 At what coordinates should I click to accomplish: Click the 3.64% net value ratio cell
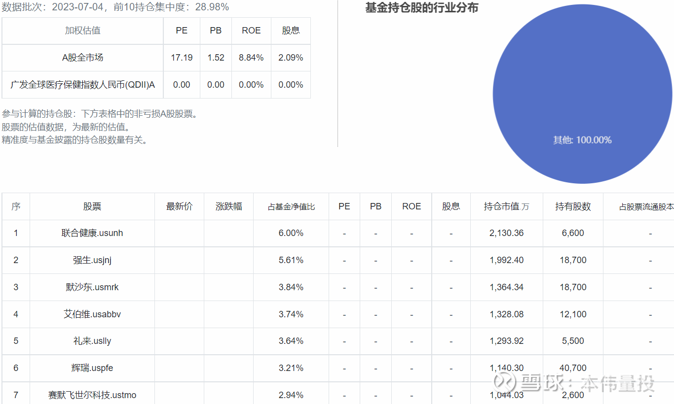point(291,341)
